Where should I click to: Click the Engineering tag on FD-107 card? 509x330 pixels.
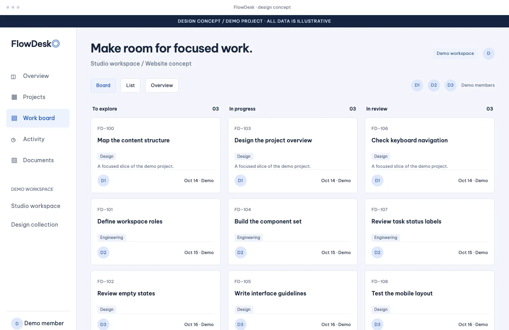[386, 238]
